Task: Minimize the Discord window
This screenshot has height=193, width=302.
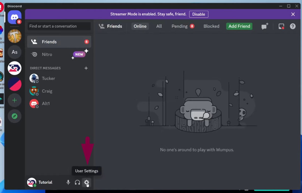Action: tap(281, 6)
